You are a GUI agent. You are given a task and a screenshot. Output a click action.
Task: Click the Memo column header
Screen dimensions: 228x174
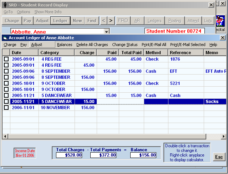pos(215,53)
